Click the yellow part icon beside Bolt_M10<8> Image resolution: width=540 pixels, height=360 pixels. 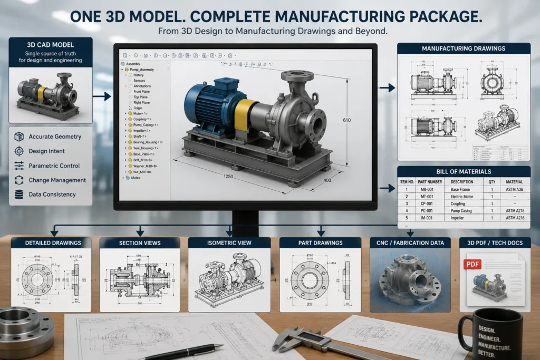coord(130,160)
